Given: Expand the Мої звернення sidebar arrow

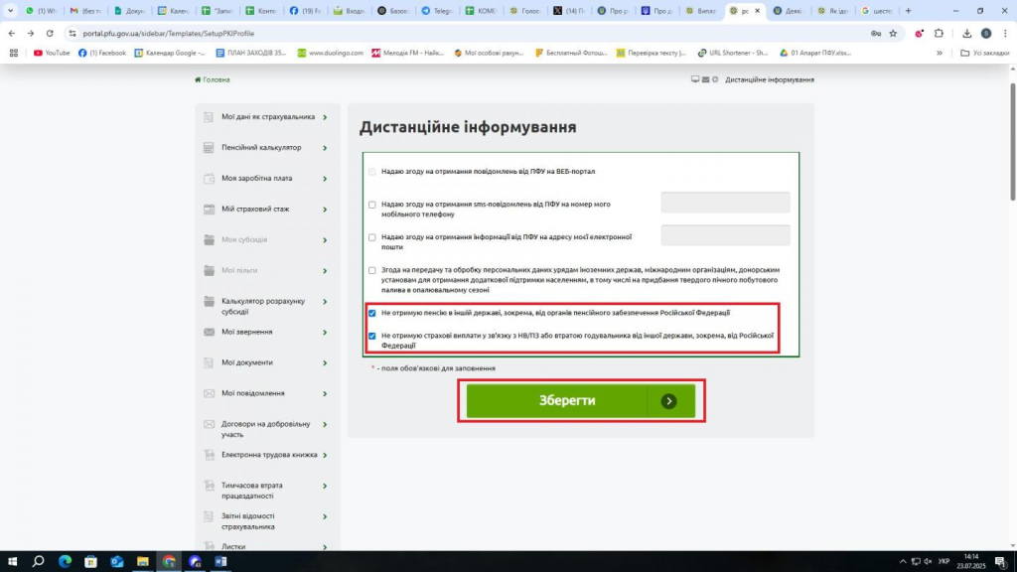Looking at the screenshot, I should [325, 332].
